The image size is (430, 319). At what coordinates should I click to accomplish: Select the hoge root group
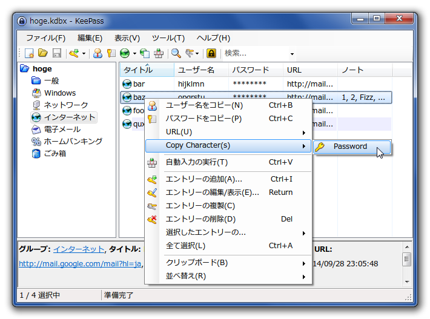(36, 68)
